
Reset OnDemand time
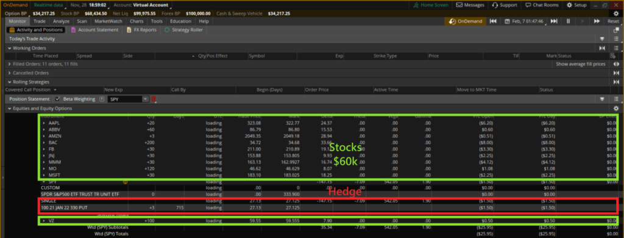(x=613, y=21)
